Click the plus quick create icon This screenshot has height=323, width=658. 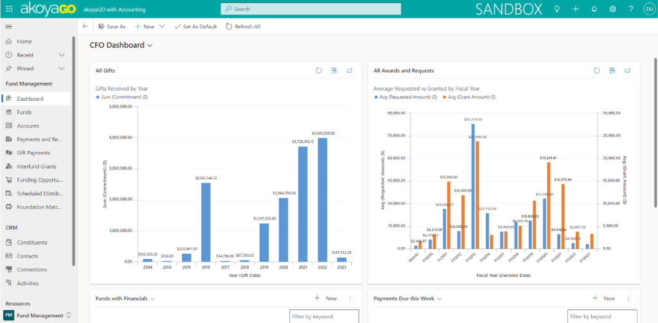[576, 9]
